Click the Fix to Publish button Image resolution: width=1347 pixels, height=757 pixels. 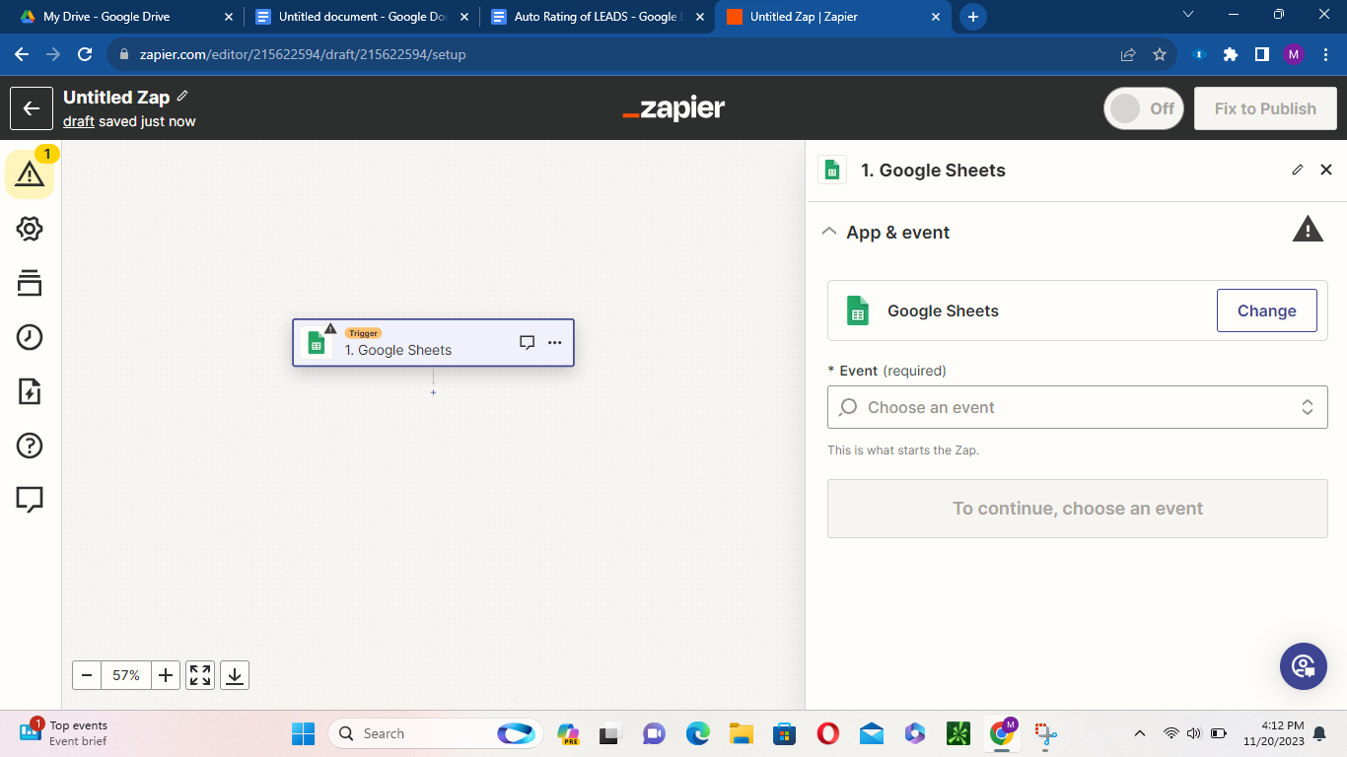1265,108
